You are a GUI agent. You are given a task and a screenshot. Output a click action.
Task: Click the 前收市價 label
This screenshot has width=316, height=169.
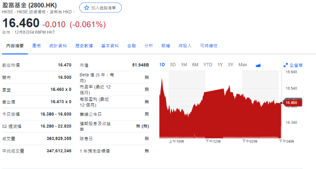(x=11, y=65)
